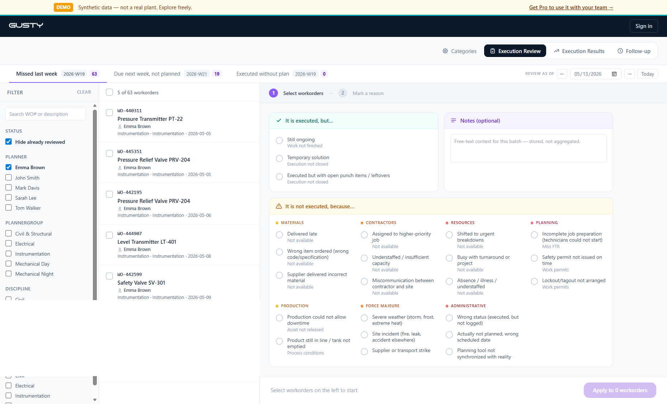This screenshot has width=667, height=404.
Task: Uncheck Emma Brown planner filter
Action: click(x=9, y=167)
